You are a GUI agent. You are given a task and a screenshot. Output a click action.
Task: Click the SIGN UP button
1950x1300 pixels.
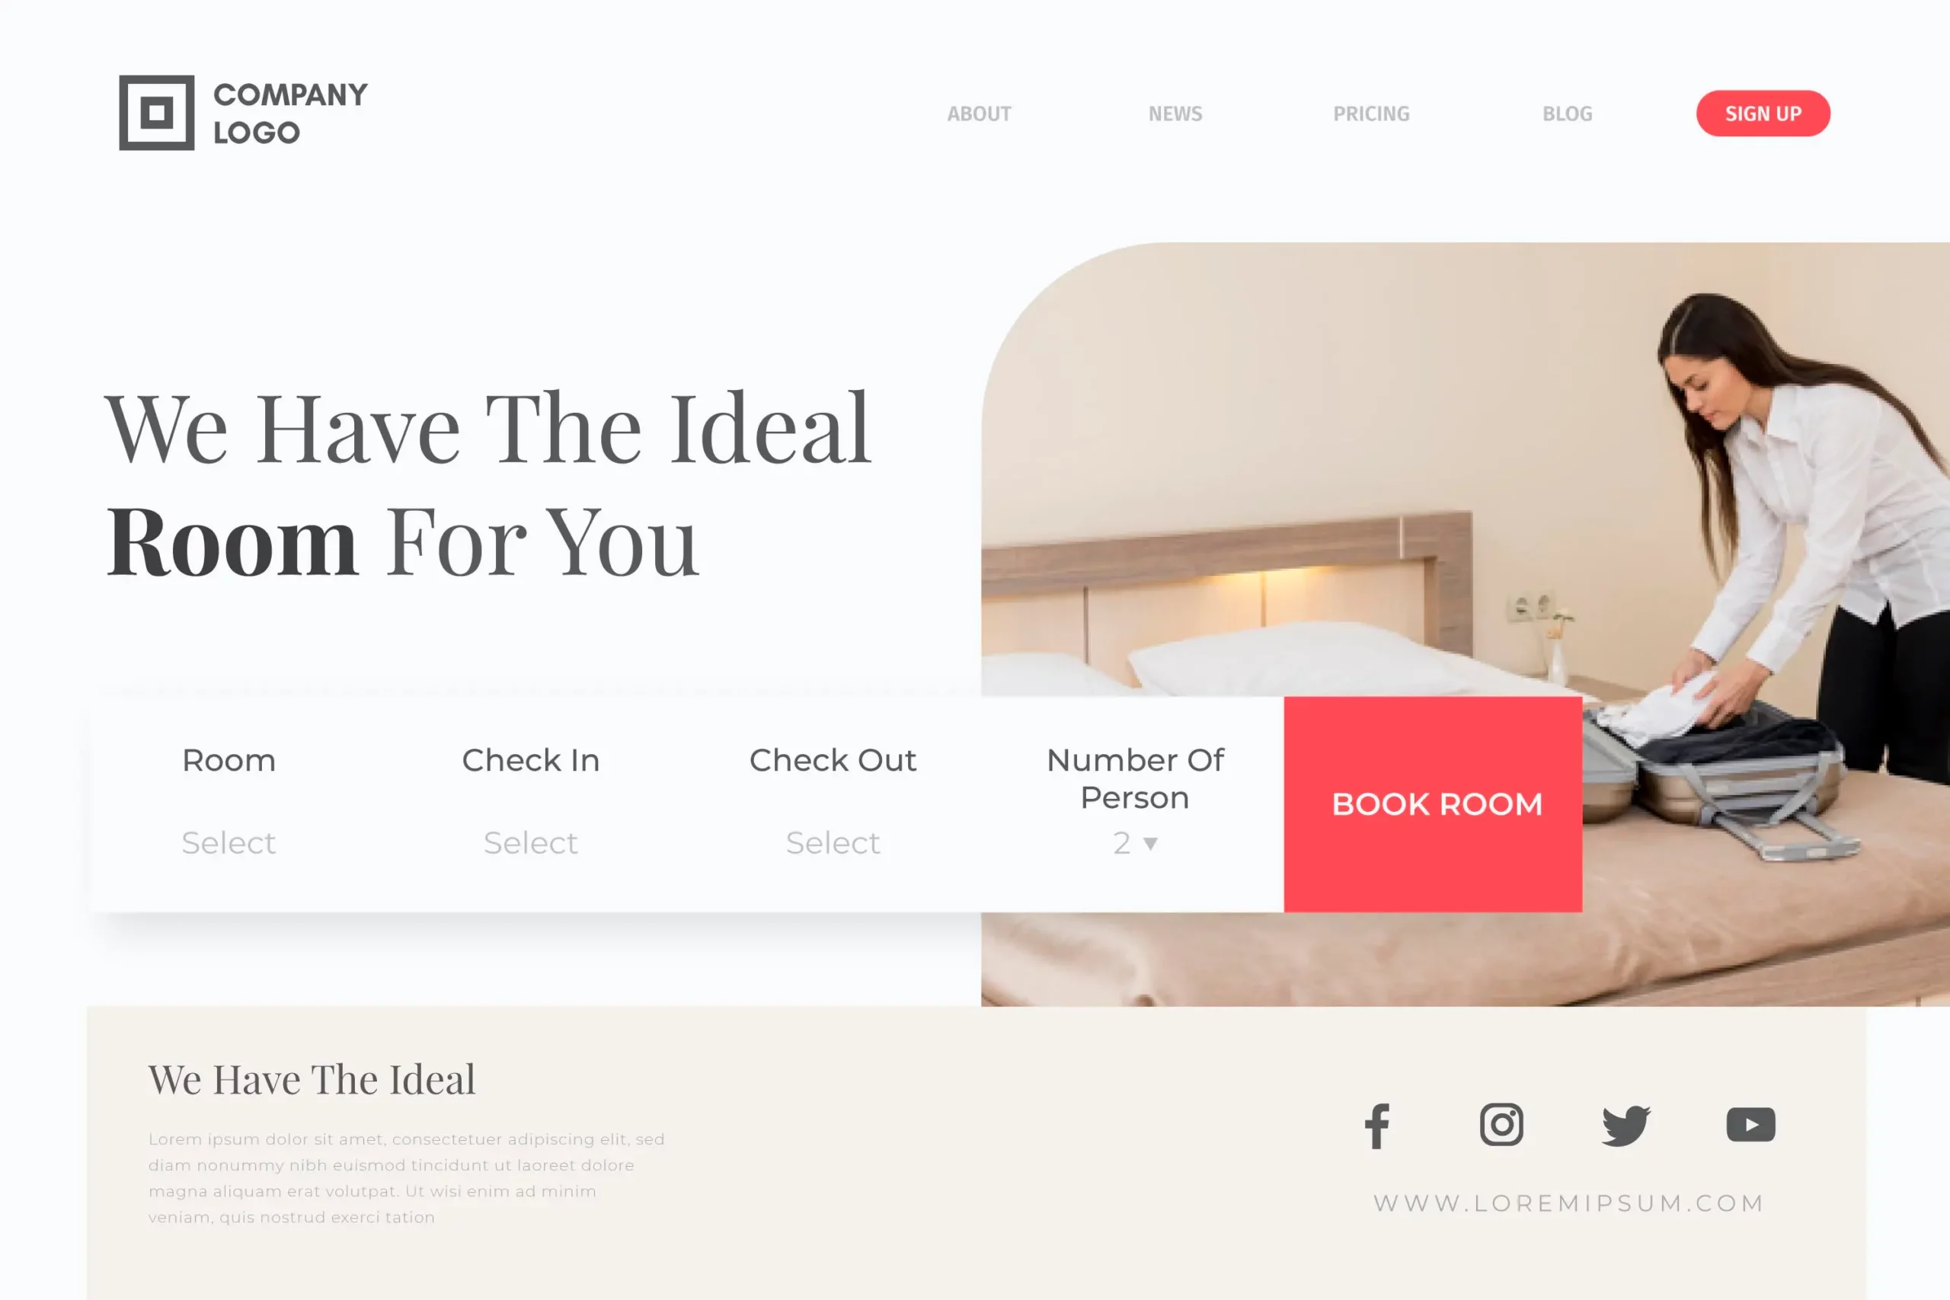(1763, 113)
